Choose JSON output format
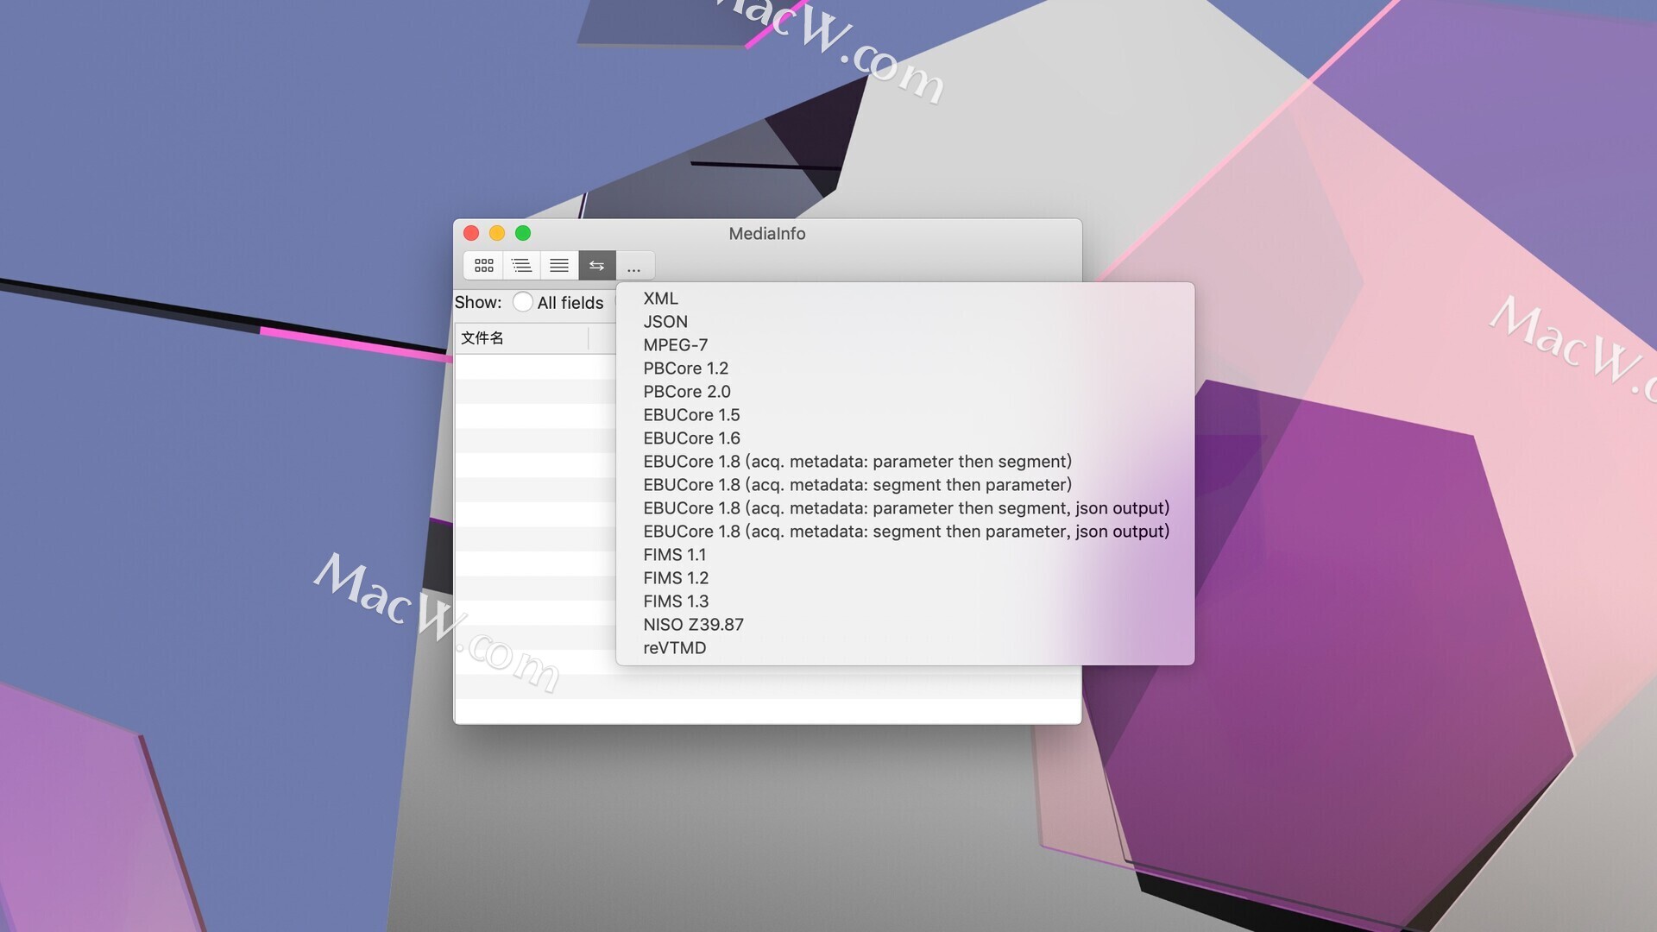The width and height of the screenshot is (1657, 932). tap(905, 322)
